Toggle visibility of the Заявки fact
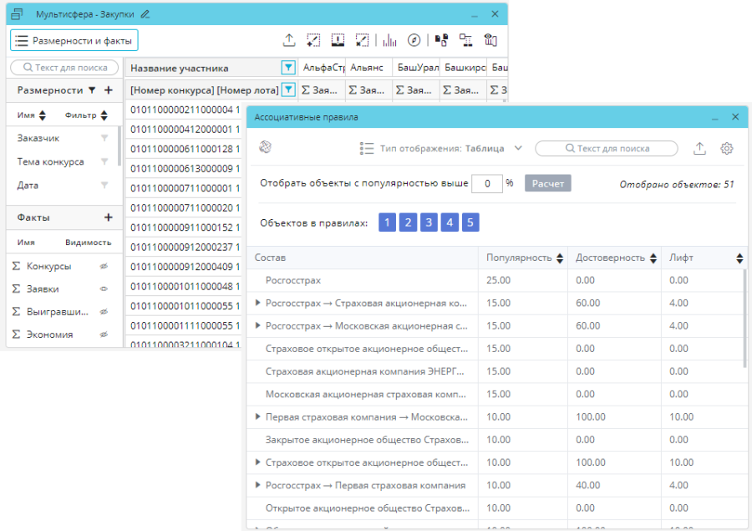 104,288
